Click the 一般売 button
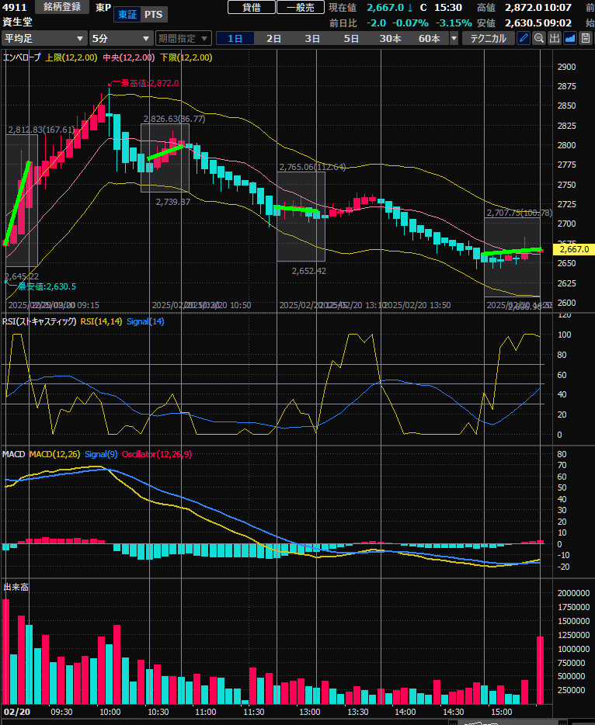Screen dimensions: 595x725 [300, 7]
